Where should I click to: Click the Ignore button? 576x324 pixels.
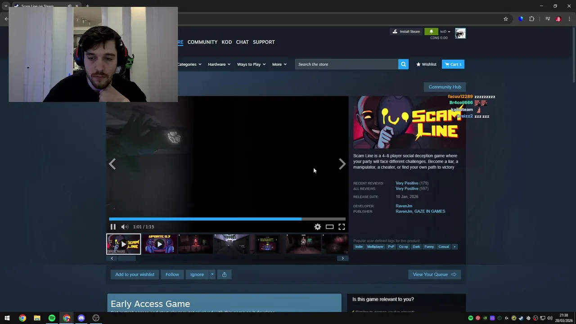(x=197, y=274)
